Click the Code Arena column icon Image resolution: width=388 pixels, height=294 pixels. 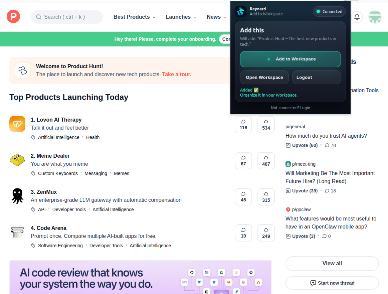[x=17, y=232]
